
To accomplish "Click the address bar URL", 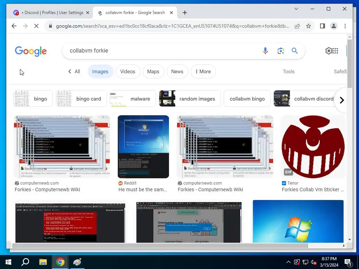I will tap(172, 26).
